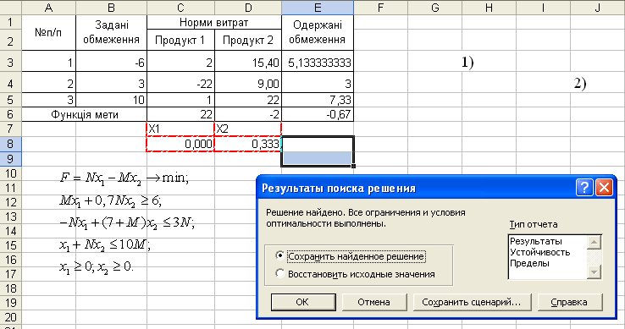Click cell C4 with value -22
Viewport: 625px width, 329px height.
[180, 82]
